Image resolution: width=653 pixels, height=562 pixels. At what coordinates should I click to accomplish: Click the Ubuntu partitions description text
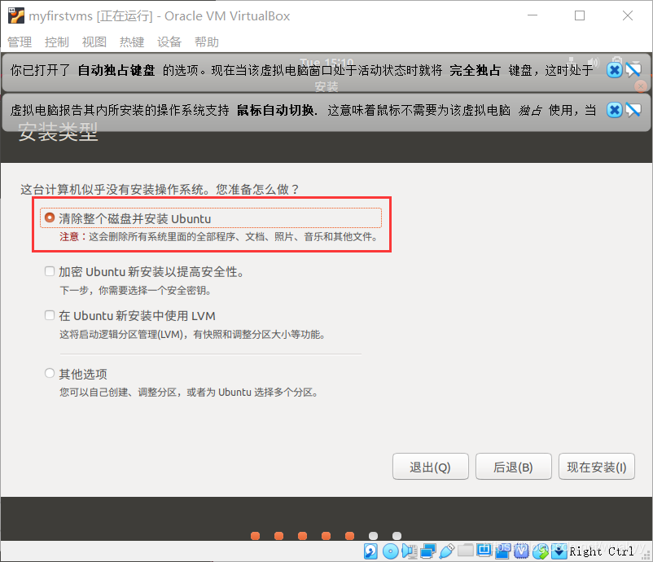click(190, 392)
